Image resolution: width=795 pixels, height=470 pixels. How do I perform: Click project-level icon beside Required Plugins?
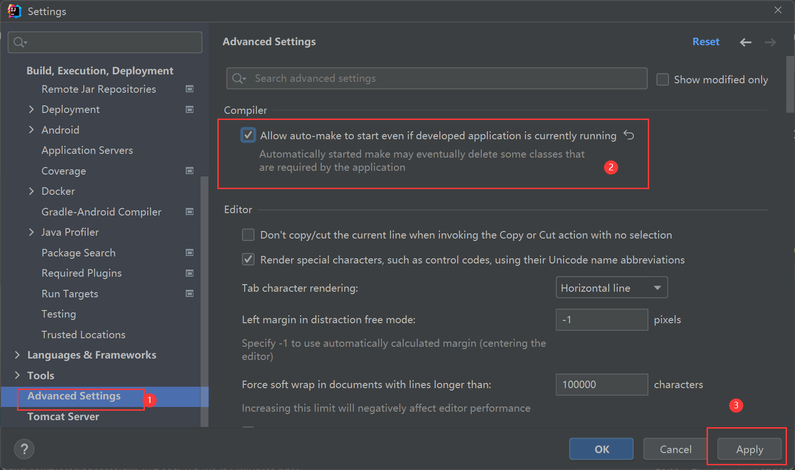point(190,273)
